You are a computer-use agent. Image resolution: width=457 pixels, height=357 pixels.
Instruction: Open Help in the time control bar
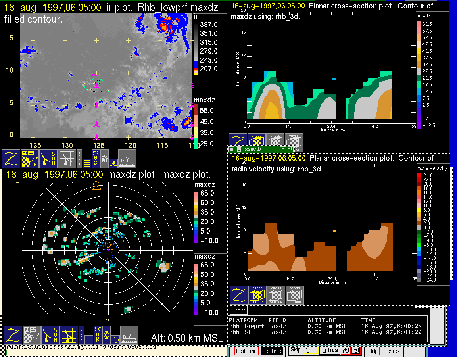tap(373, 351)
